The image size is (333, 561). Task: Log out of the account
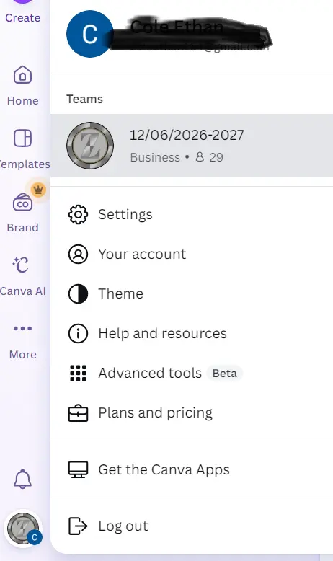click(x=192, y=526)
